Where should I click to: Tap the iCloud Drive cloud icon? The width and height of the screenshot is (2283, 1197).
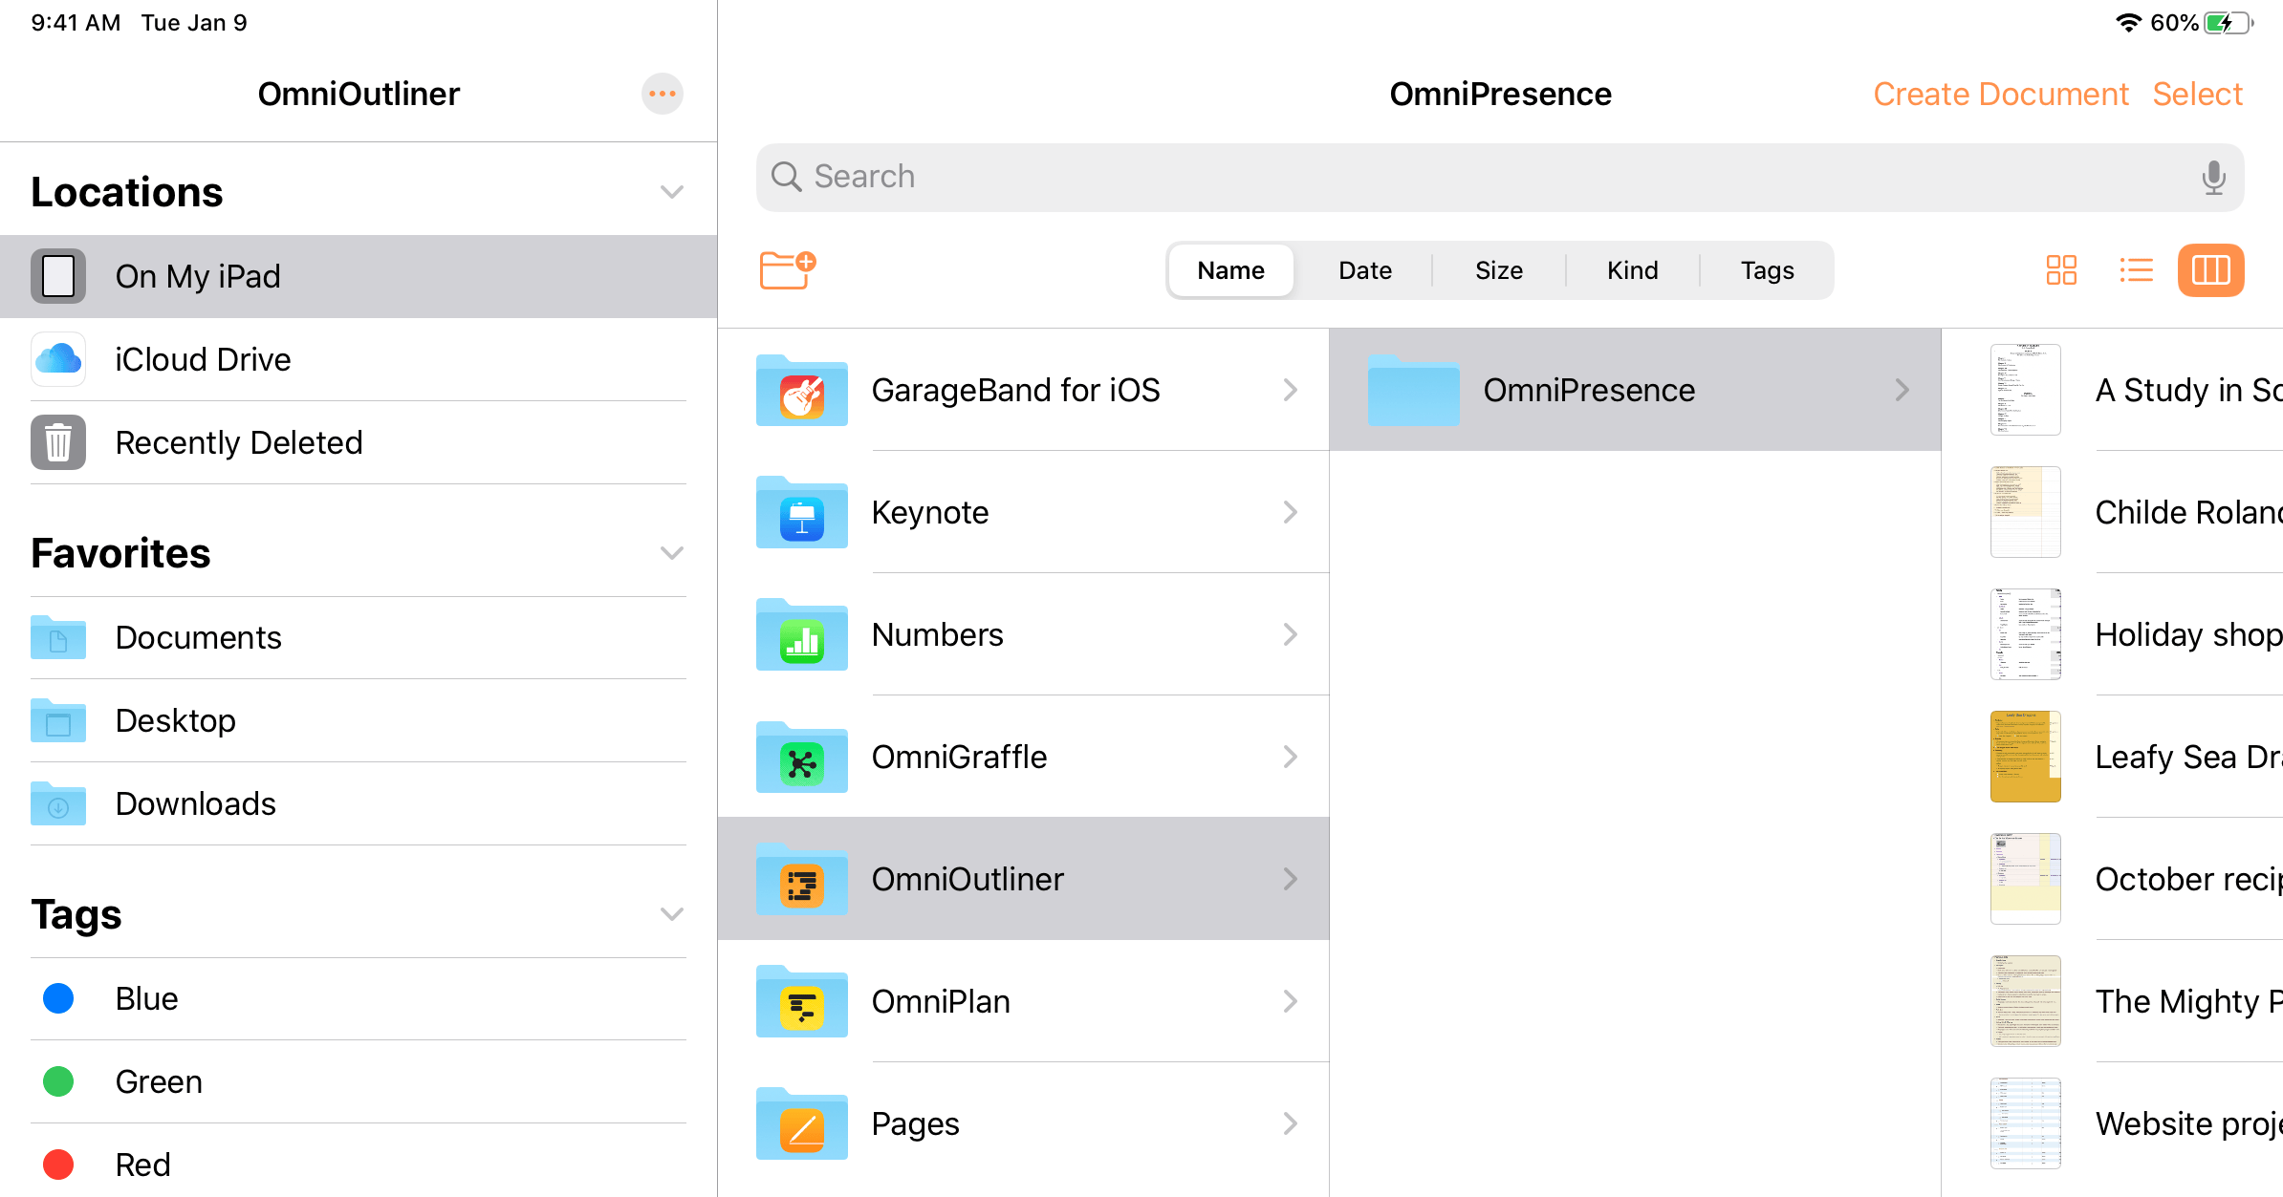click(58, 359)
